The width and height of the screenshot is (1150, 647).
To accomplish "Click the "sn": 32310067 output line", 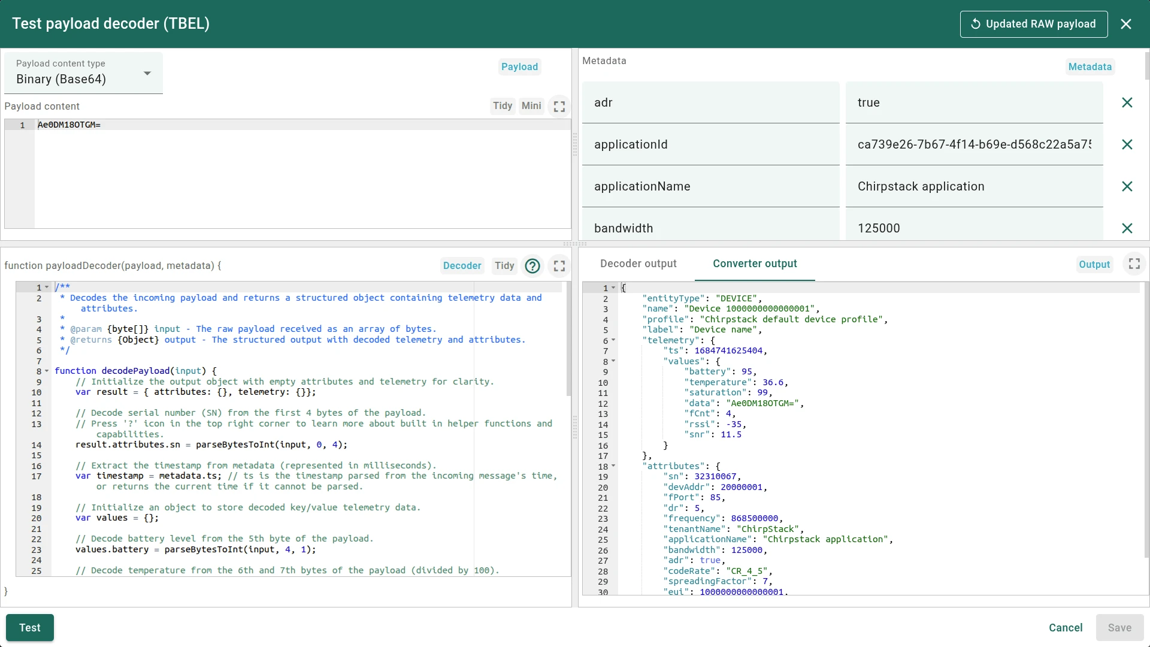I will click(702, 476).
